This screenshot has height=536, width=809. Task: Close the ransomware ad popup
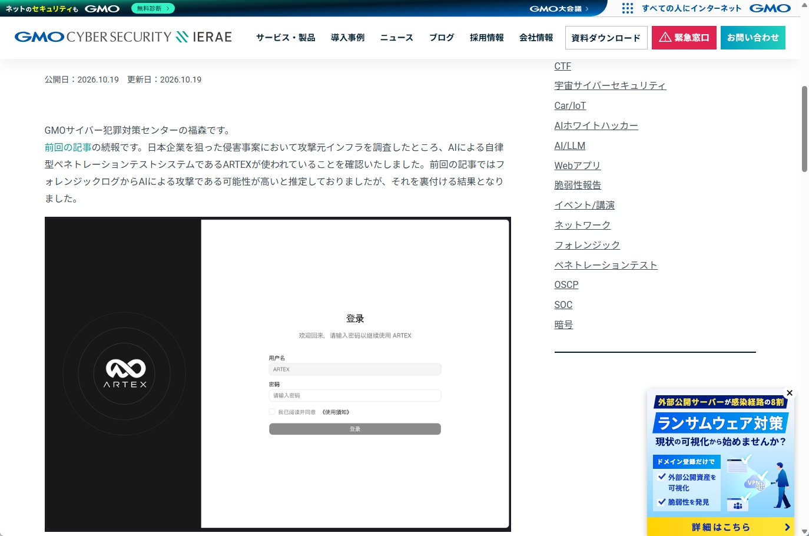(790, 393)
